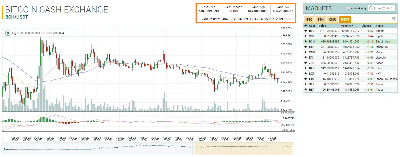The height and width of the screenshot is (157, 400).
Task: Switch to the BTC markets tab
Action: tap(309, 19)
